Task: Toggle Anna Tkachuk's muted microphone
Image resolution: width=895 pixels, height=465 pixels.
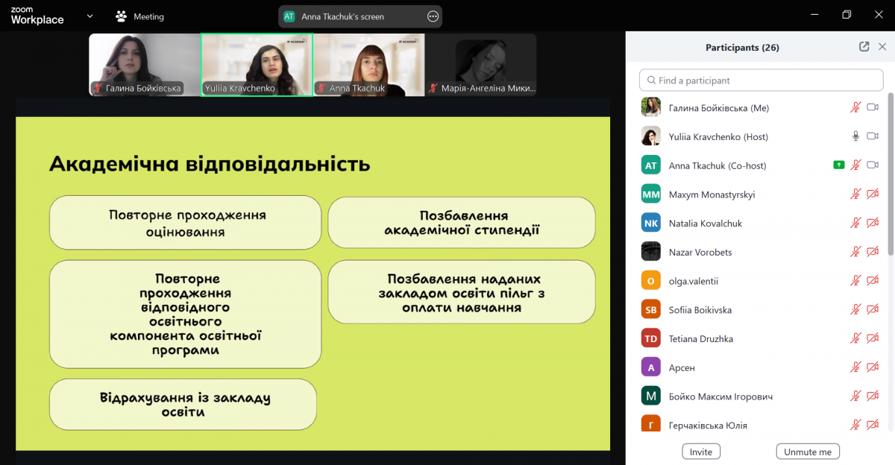Action: 855,165
